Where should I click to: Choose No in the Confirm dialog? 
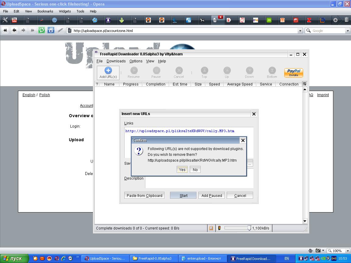pos(195,170)
